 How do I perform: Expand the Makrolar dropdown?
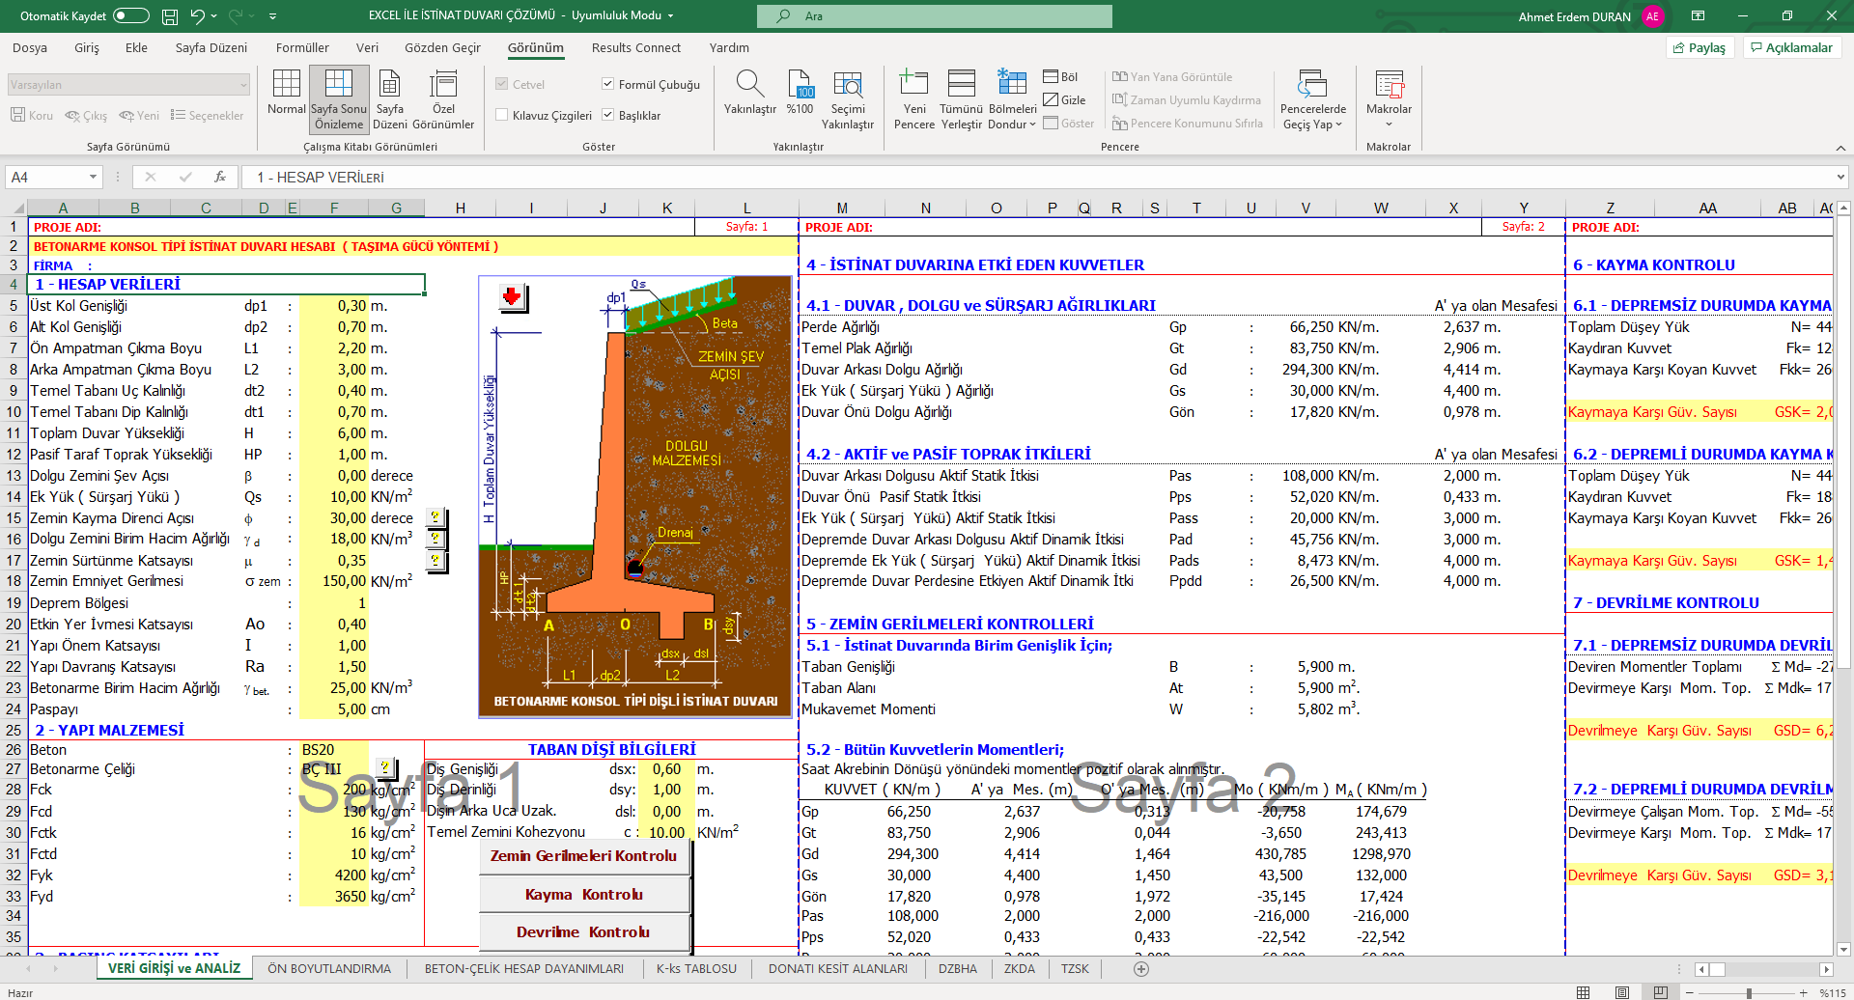[1389, 125]
